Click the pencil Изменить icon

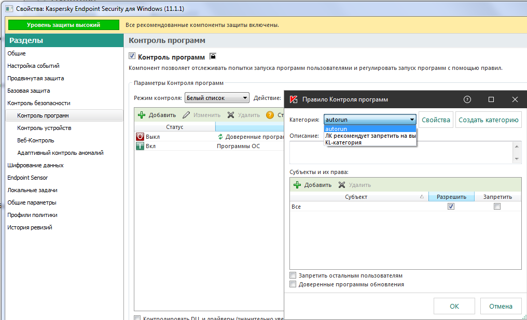click(x=186, y=115)
